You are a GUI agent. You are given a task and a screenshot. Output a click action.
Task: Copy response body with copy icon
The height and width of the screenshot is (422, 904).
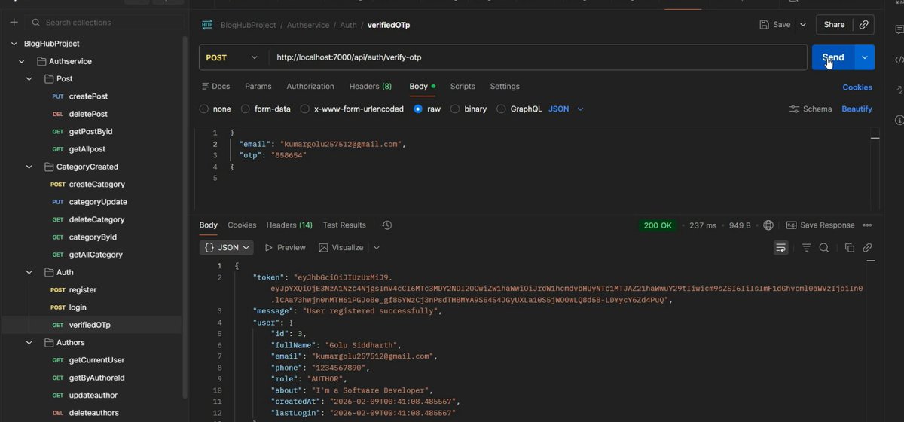tap(850, 248)
